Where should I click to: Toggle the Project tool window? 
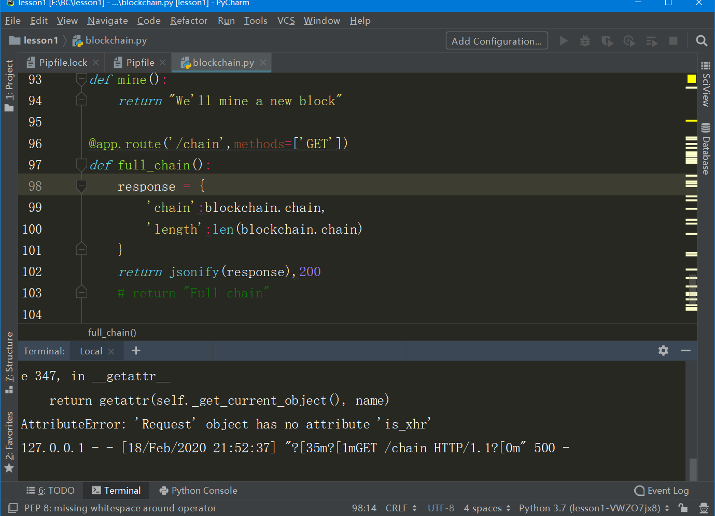coord(9,85)
